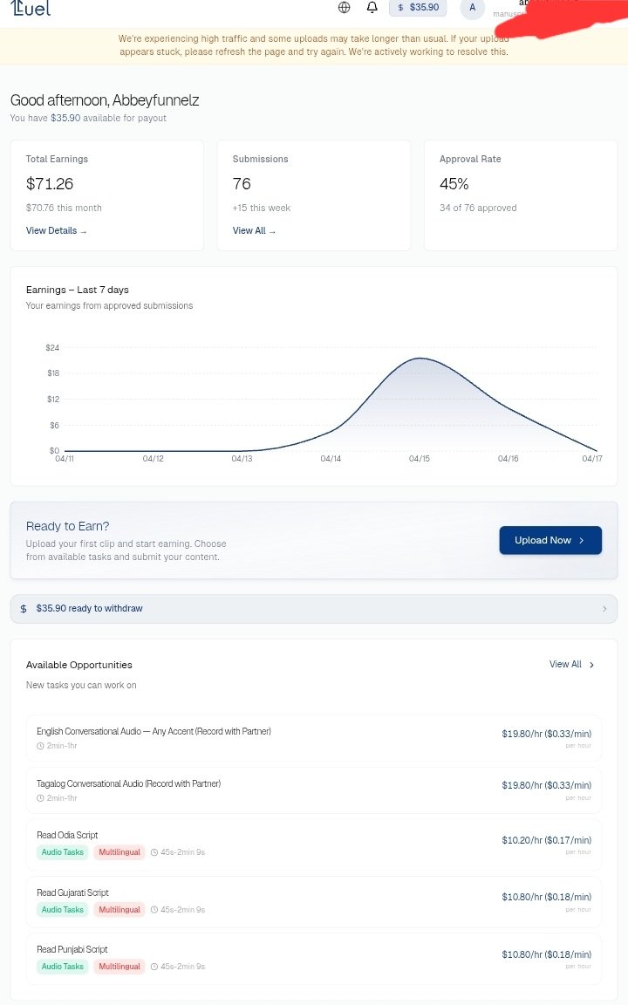
Task: Click the 76 submissions count
Action: tap(242, 184)
